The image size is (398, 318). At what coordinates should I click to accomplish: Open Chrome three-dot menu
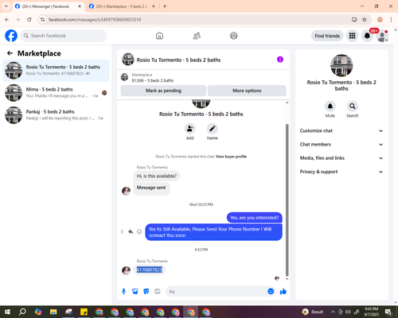tap(391, 19)
